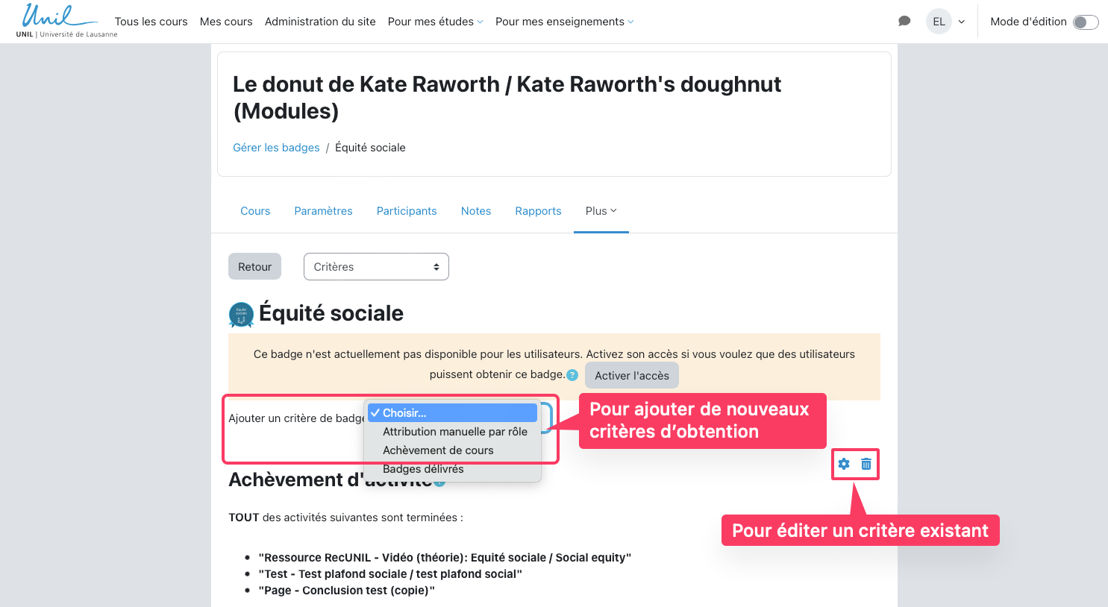
Task: Click the Activer l'accès button
Action: coord(631,376)
